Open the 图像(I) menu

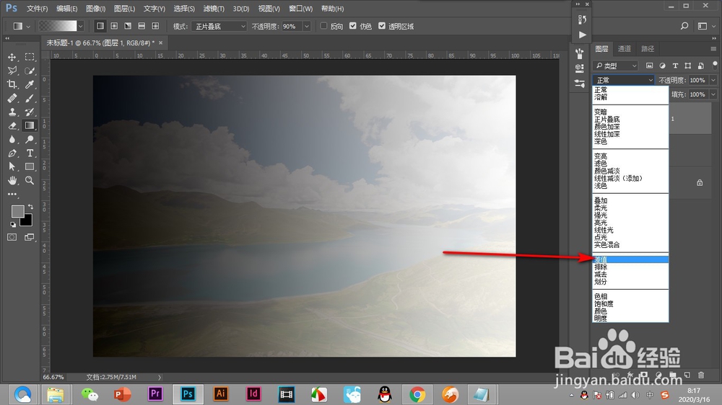(x=96, y=9)
